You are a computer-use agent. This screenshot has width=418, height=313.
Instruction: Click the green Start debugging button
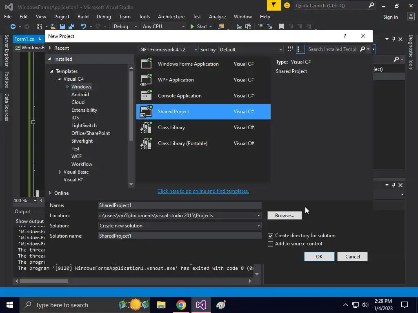coord(201,26)
